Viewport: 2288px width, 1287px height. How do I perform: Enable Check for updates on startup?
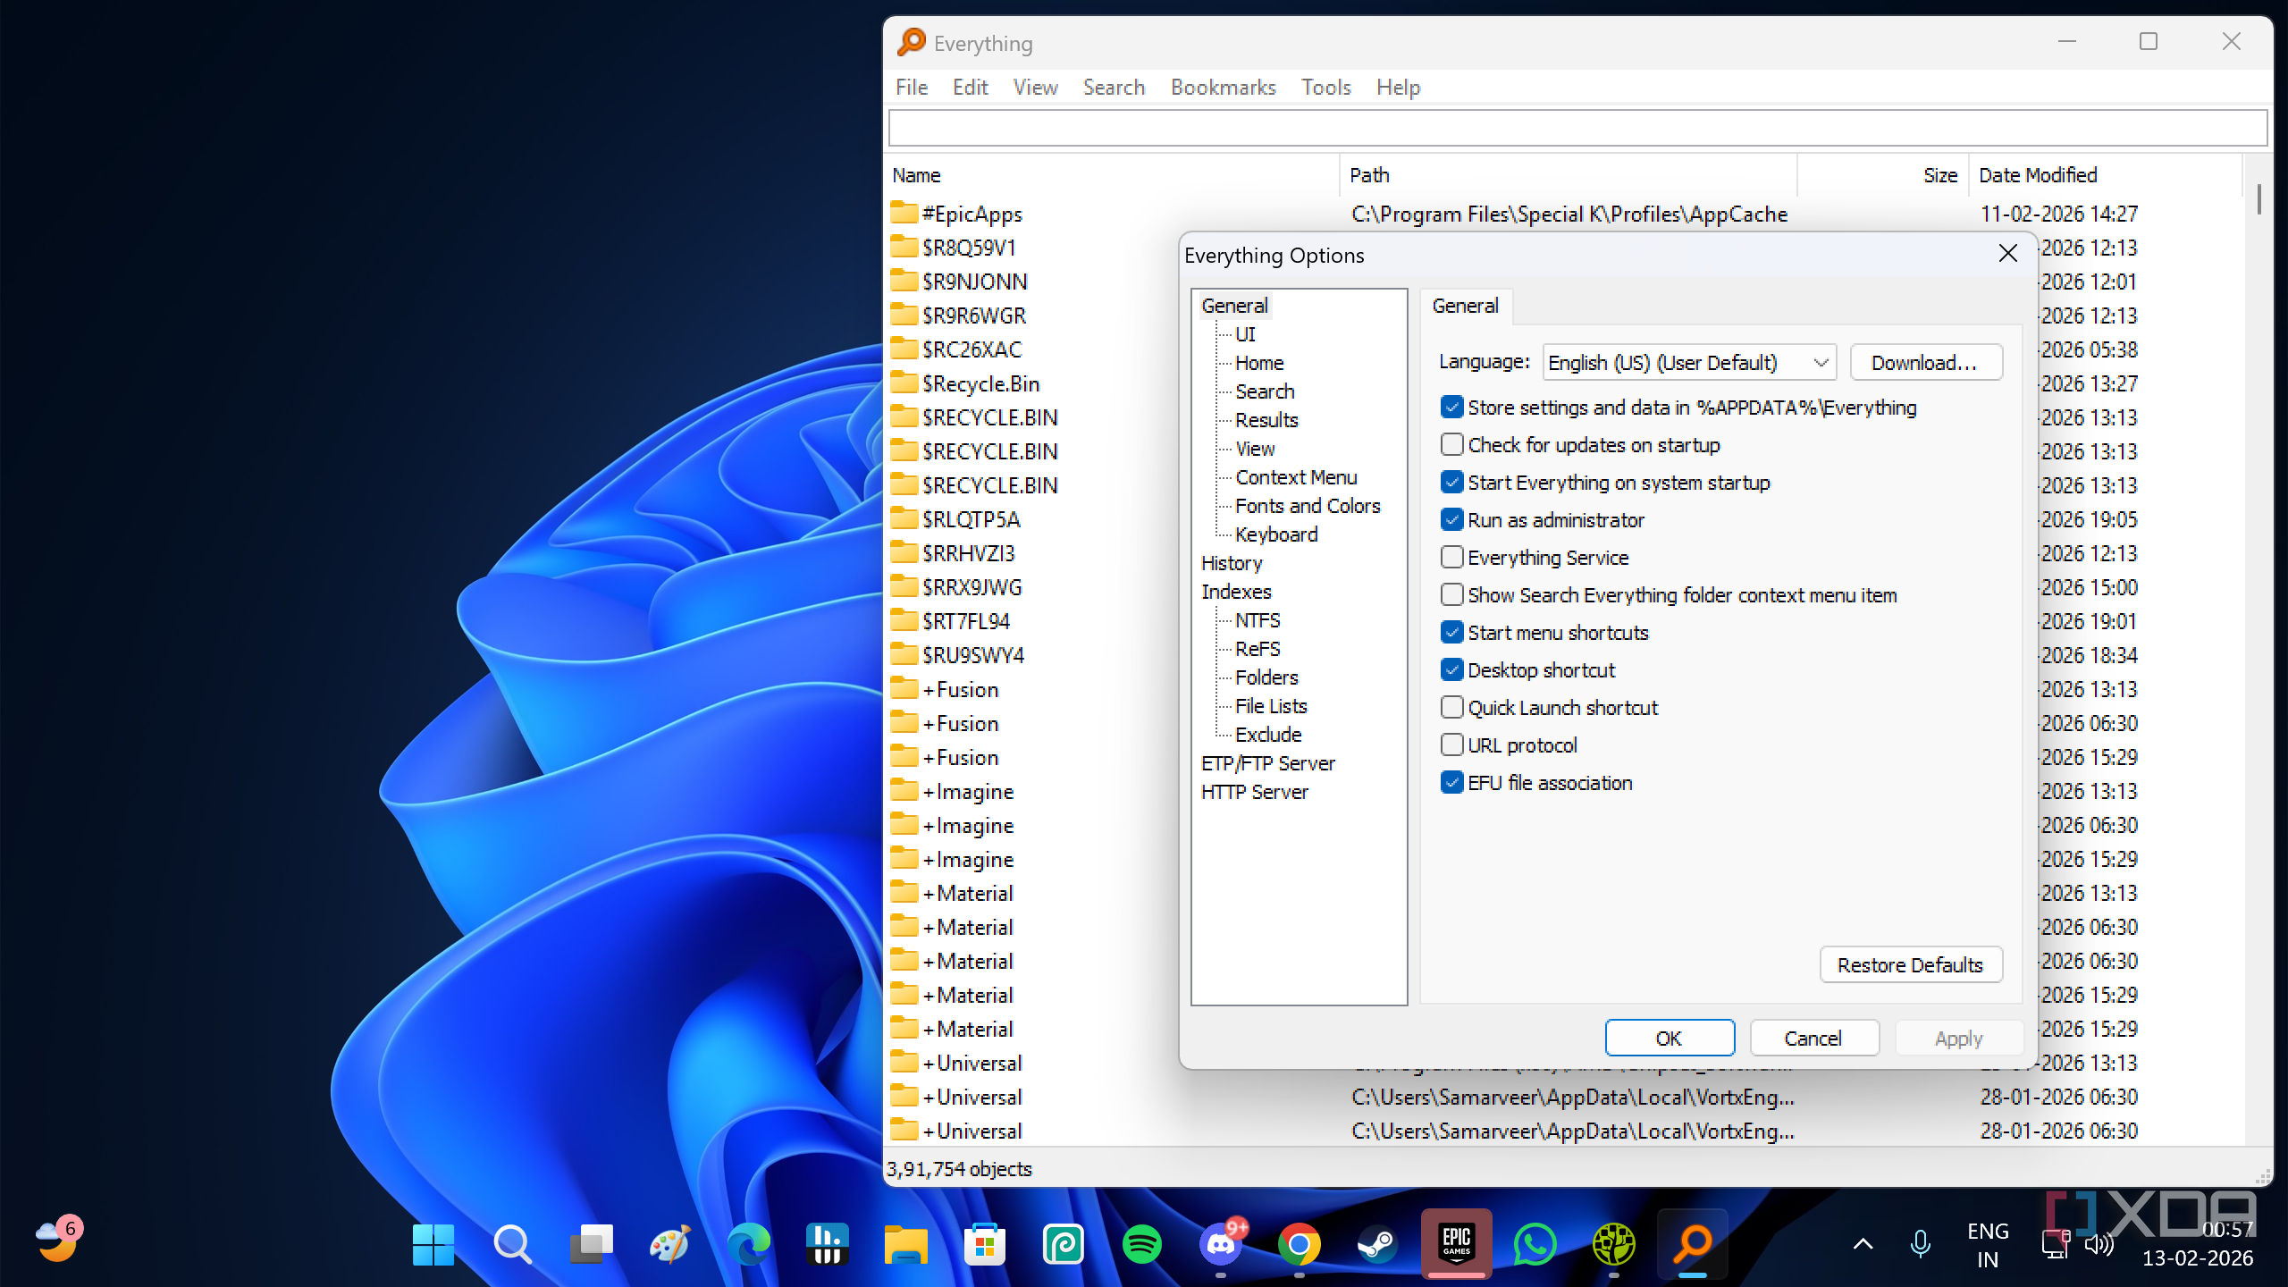pos(1452,444)
